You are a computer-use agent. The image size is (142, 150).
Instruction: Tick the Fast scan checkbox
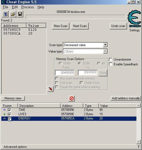point(57,83)
